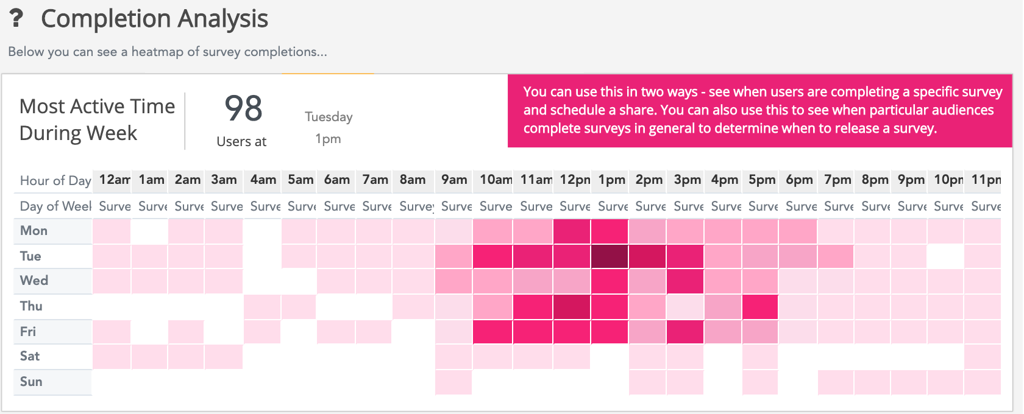Select the Monday 12pm heatmap cell
Screen dimensions: 1024x414
click(x=572, y=231)
